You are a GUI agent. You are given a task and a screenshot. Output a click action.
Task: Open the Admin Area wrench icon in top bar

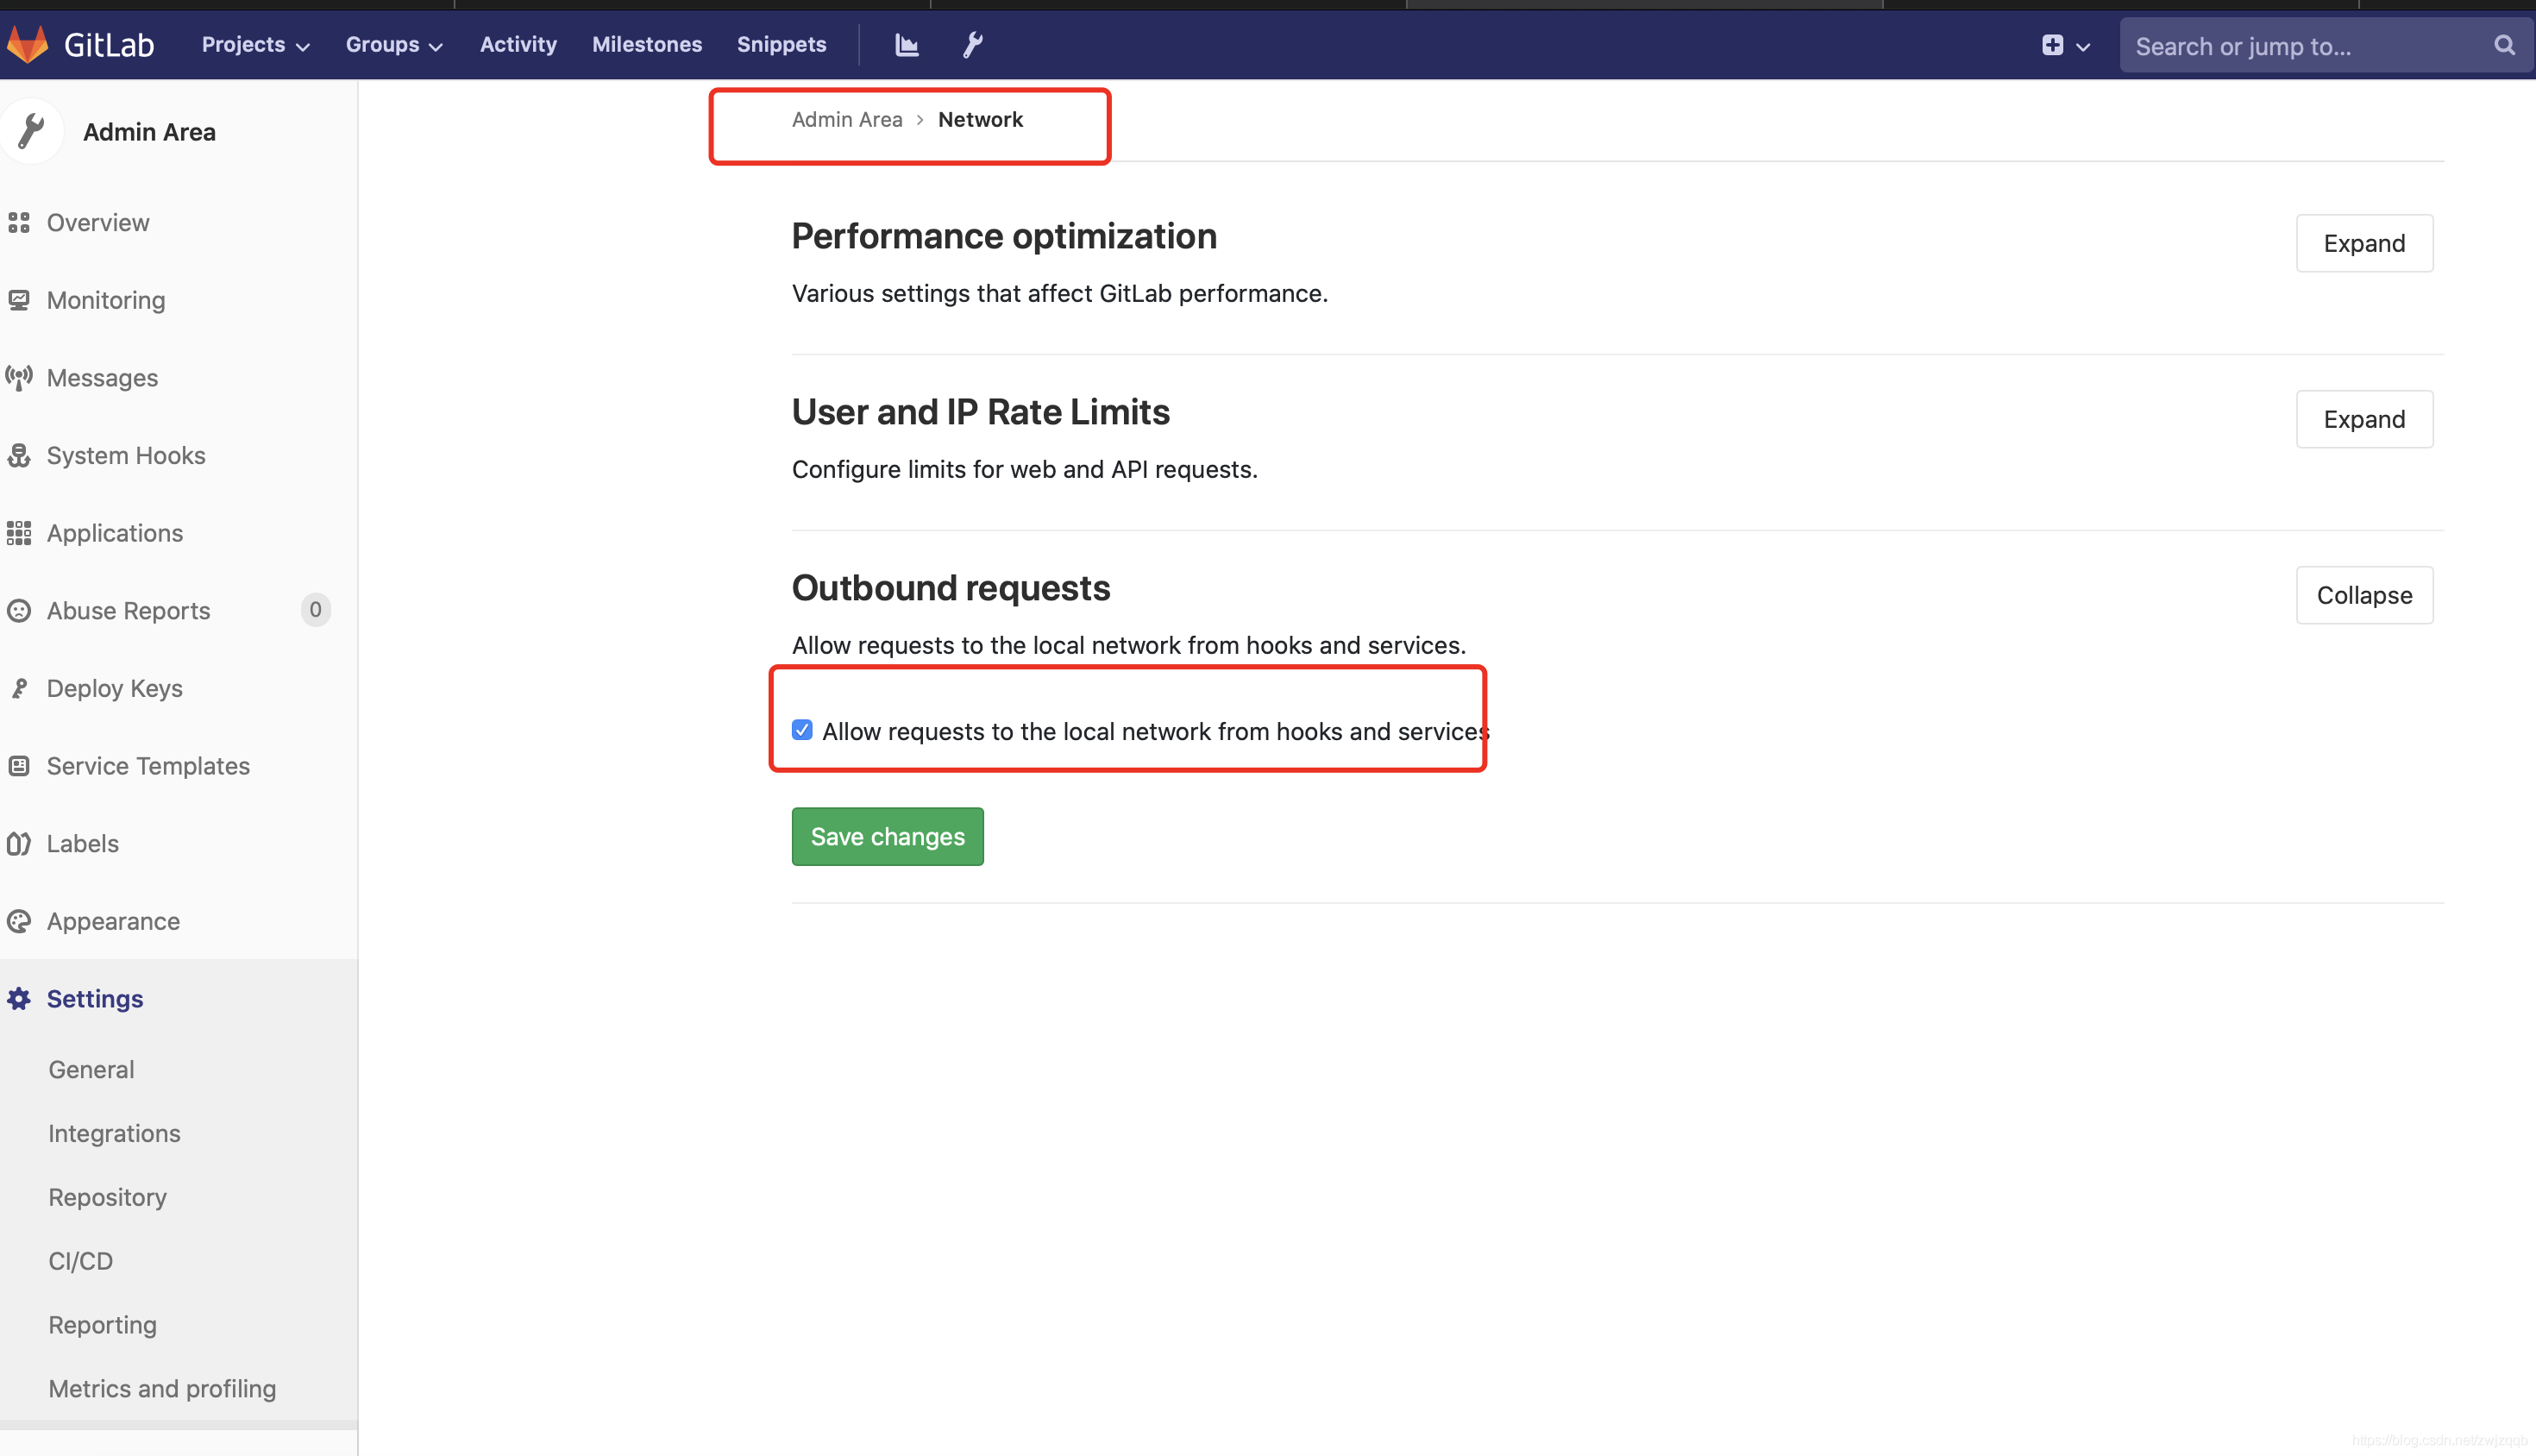971,44
